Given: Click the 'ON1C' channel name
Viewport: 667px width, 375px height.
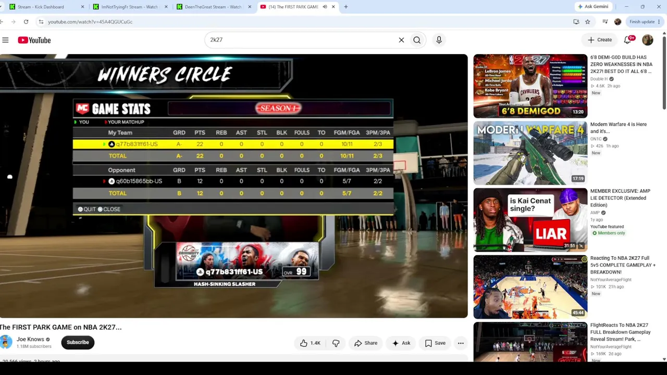Looking at the screenshot, I should pos(596,139).
